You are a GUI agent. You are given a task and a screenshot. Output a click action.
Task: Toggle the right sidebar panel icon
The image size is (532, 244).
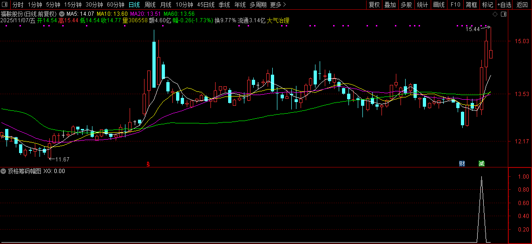point(504,14)
